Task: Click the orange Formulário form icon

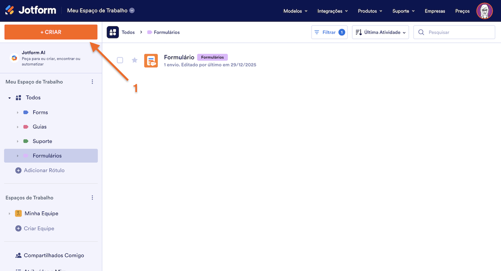Action: point(151,61)
